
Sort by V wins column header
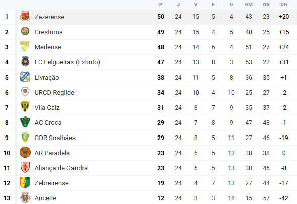(196, 5)
